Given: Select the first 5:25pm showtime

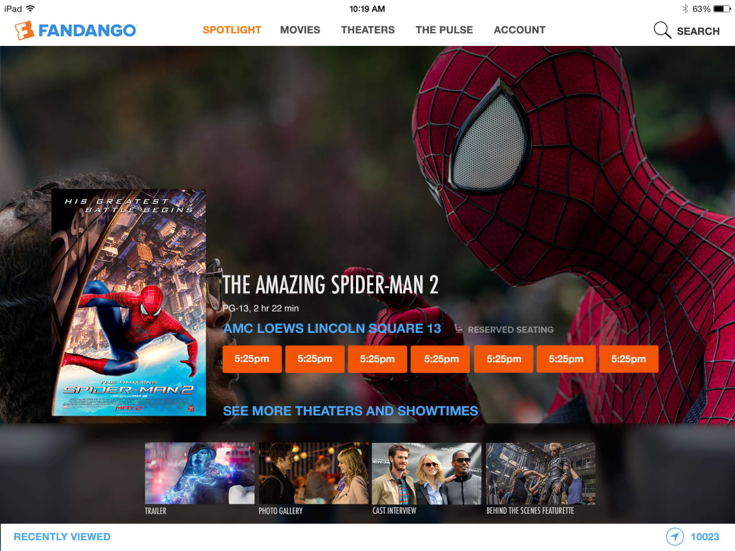Looking at the screenshot, I should pyautogui.click(x=252, y=359).
